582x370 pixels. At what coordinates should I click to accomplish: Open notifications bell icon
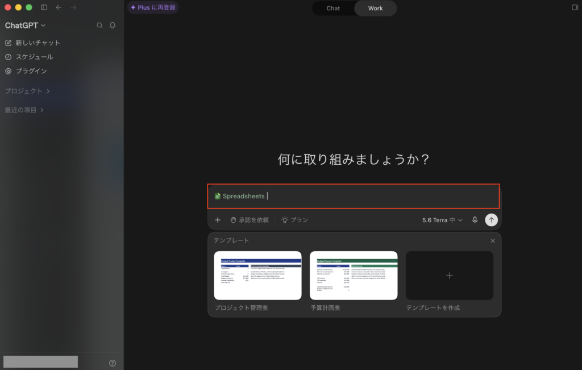click(113, 25)
